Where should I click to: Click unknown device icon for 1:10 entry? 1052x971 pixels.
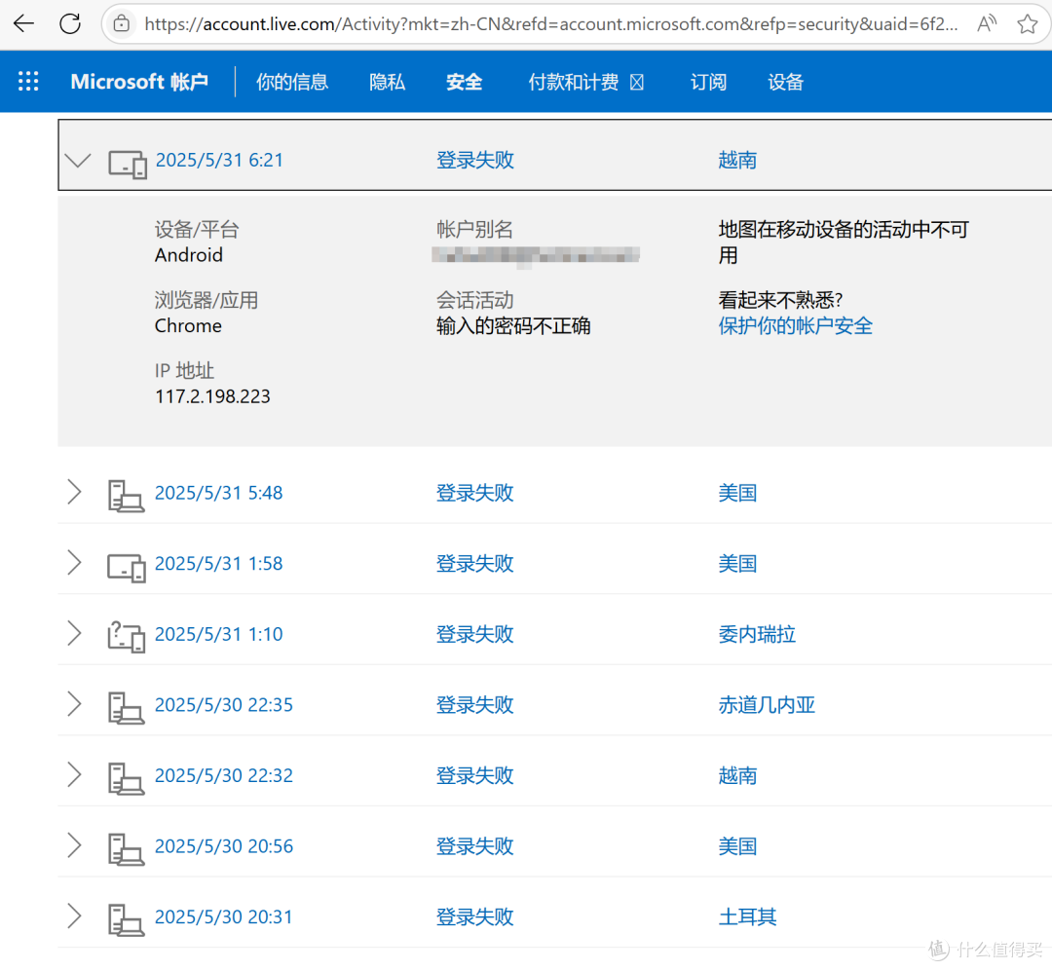tap(126, 637)
